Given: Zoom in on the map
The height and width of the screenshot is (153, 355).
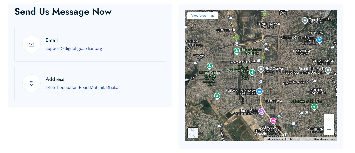Looking at the screenshot, I should click(329, 119).
